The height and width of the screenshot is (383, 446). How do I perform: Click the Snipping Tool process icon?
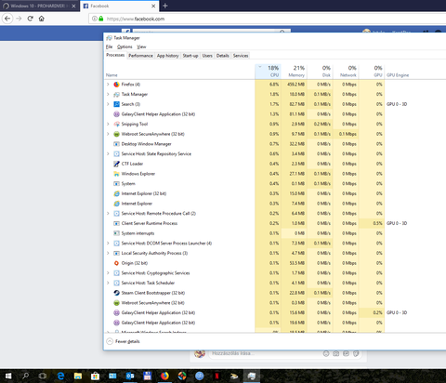coord(116,124)
